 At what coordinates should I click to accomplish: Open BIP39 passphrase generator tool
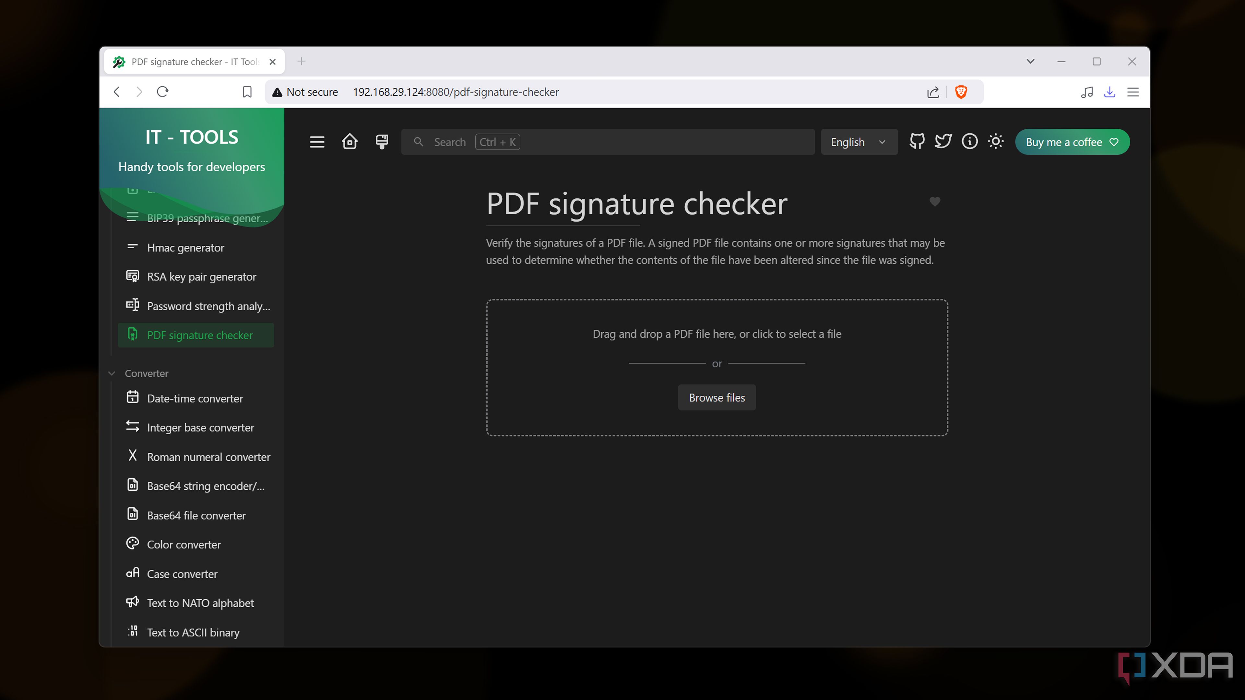(x=196, y=218)
